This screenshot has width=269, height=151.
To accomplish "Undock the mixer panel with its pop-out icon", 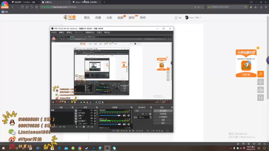I will 131,107.
